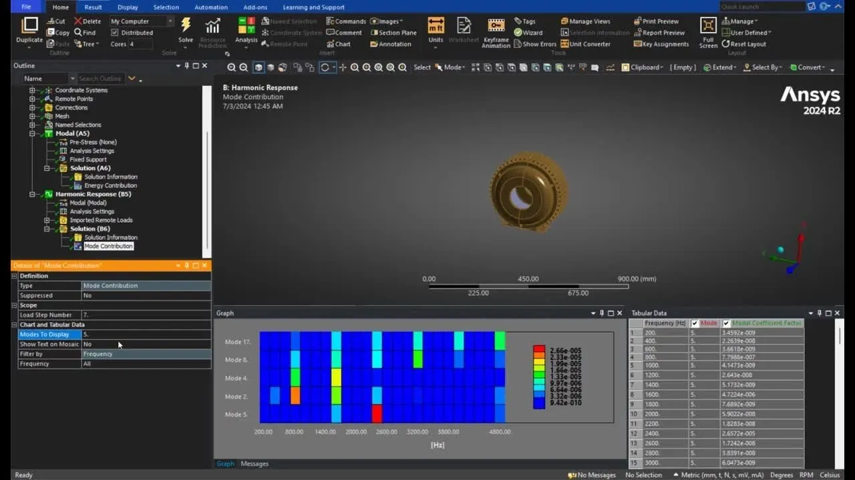Switch to the Messages tab under the graph

tap(254, 464)
